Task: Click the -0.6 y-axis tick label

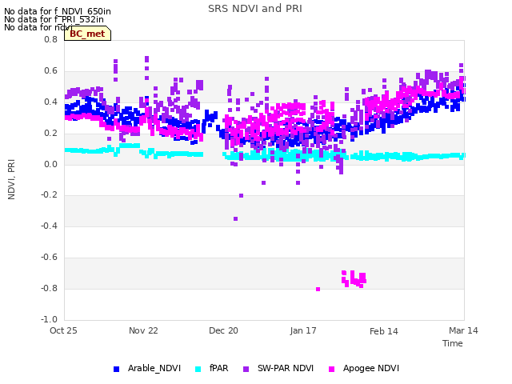Action: pos(49,258)
